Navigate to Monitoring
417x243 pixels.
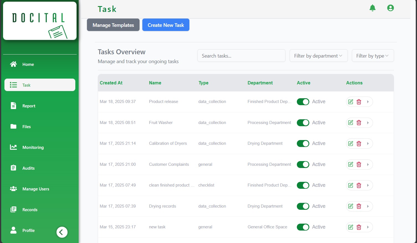pos(40,147)
